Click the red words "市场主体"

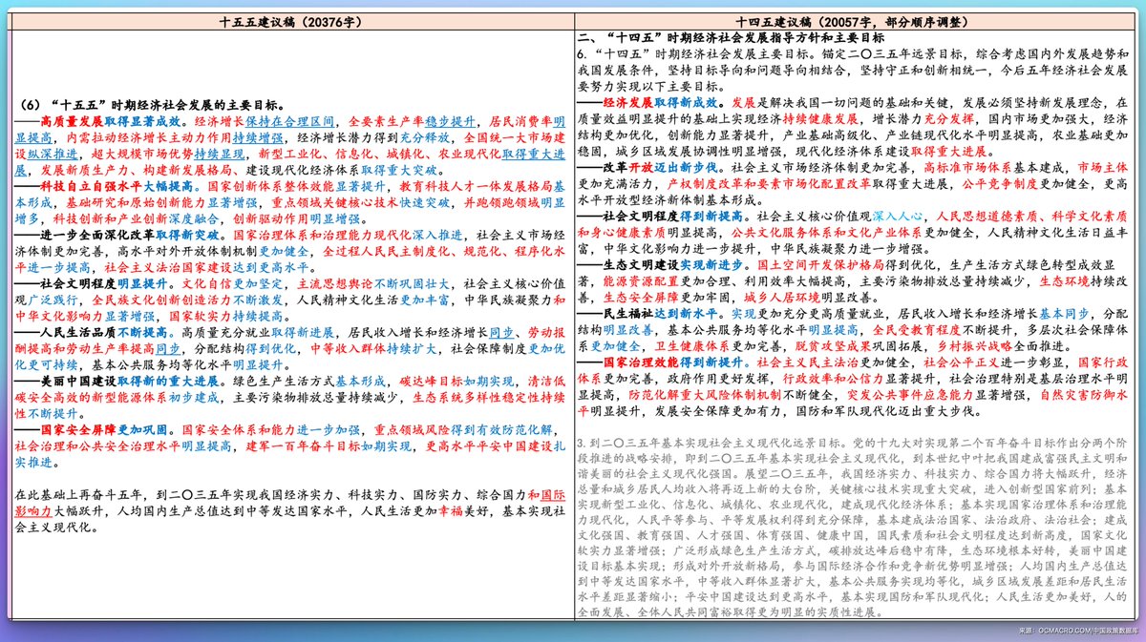1103,168
